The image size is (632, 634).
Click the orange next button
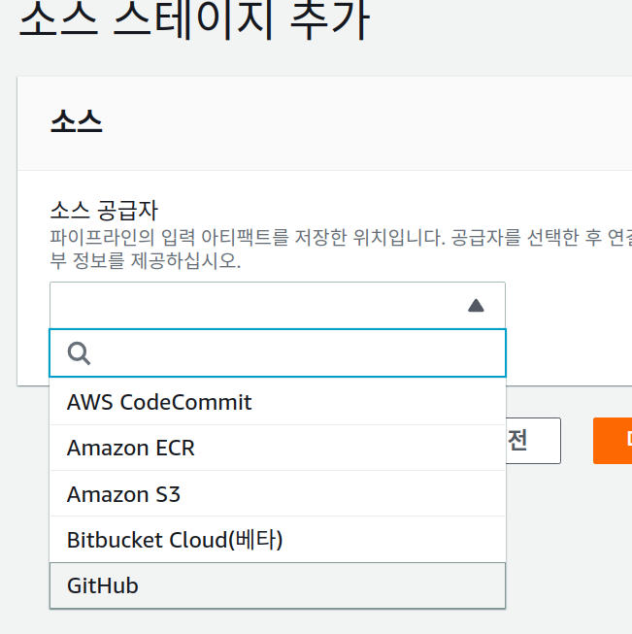(x=613, y=441)
